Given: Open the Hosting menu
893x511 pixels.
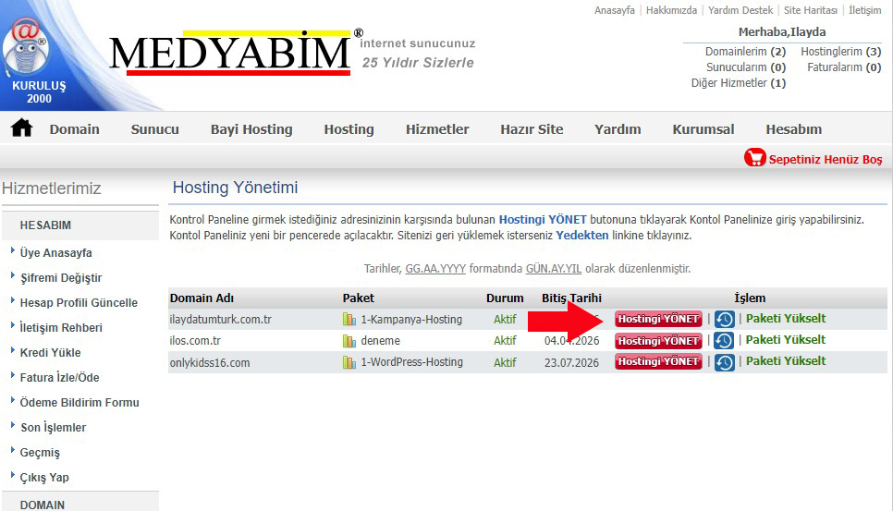Looking at the screenshot, I should click(349, 129).
